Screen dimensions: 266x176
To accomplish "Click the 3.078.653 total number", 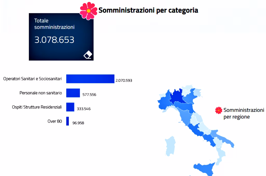I will coord(54,40).
